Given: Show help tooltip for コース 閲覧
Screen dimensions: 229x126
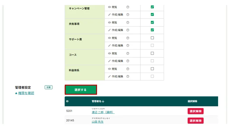Looking at the screenshot, I should [128, 53].
